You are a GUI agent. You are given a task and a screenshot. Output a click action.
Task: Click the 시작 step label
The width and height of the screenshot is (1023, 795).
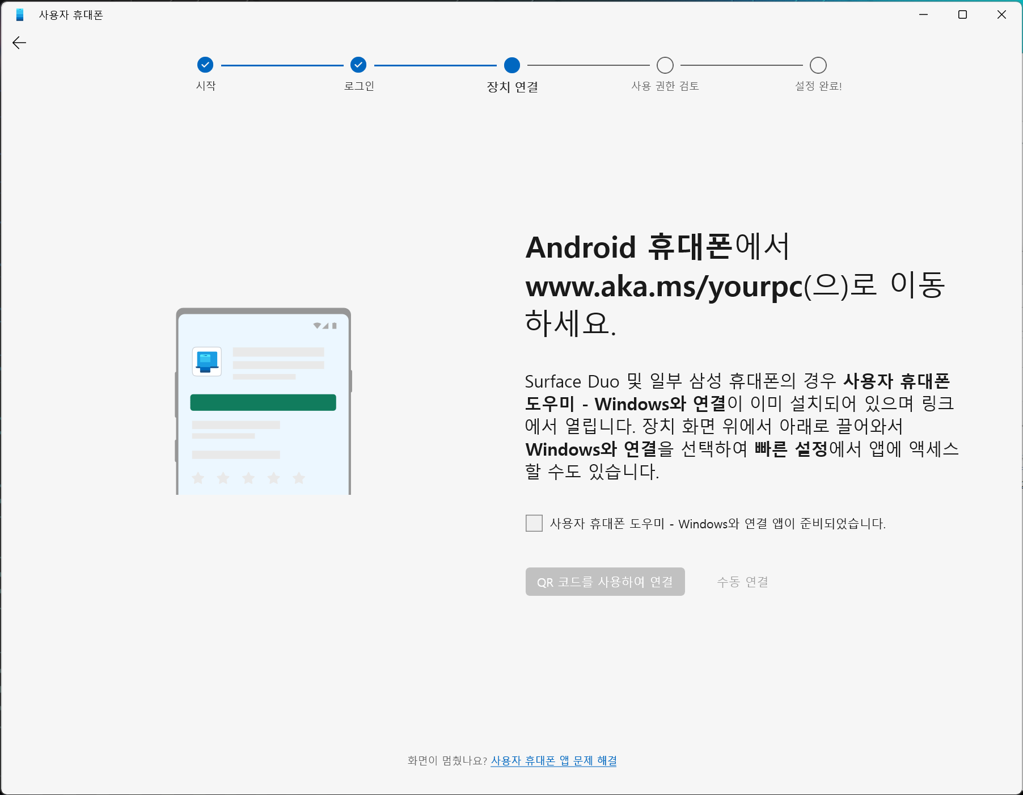(x=206, y=86)
